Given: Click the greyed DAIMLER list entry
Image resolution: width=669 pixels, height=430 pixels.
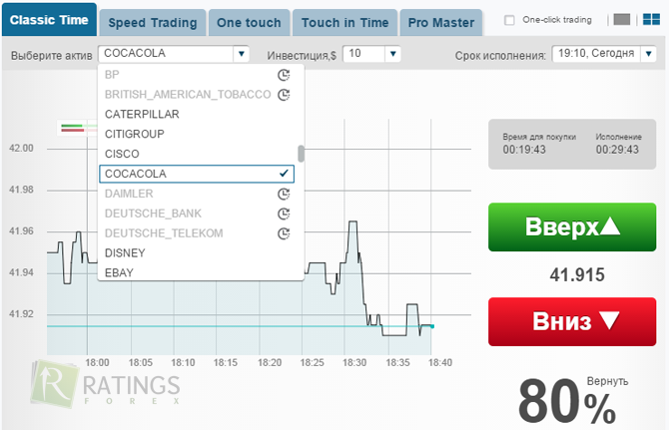Looking at the screenshot, I should [x=197, y=194].
